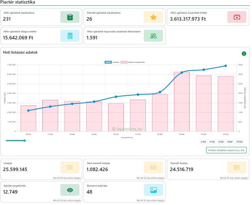Click the list icon on the Listázás card

pos(70,167)
